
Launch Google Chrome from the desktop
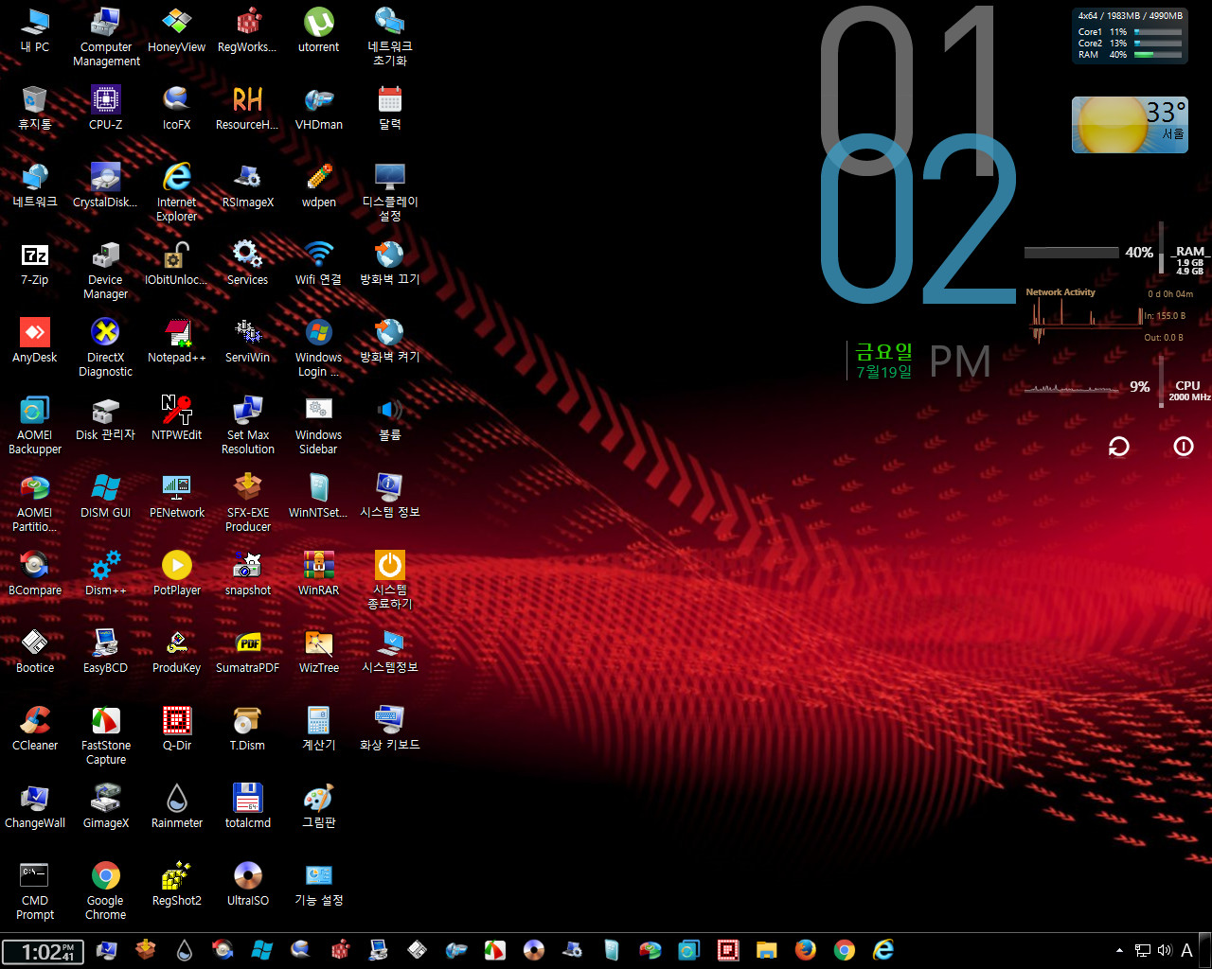point(105,890)
